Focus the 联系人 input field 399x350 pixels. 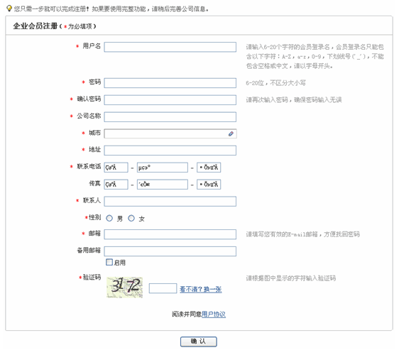click(170, 202)
